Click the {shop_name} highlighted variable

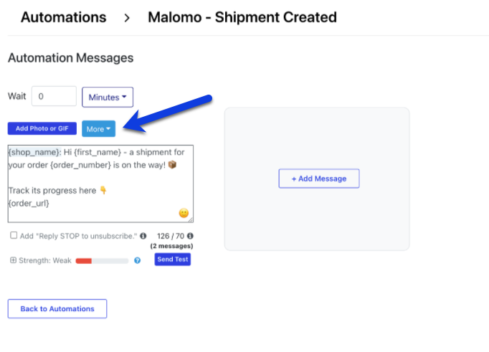pyautogui.click(x=34, y=152)
